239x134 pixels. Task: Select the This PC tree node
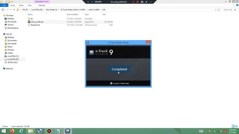pos(9,34)
